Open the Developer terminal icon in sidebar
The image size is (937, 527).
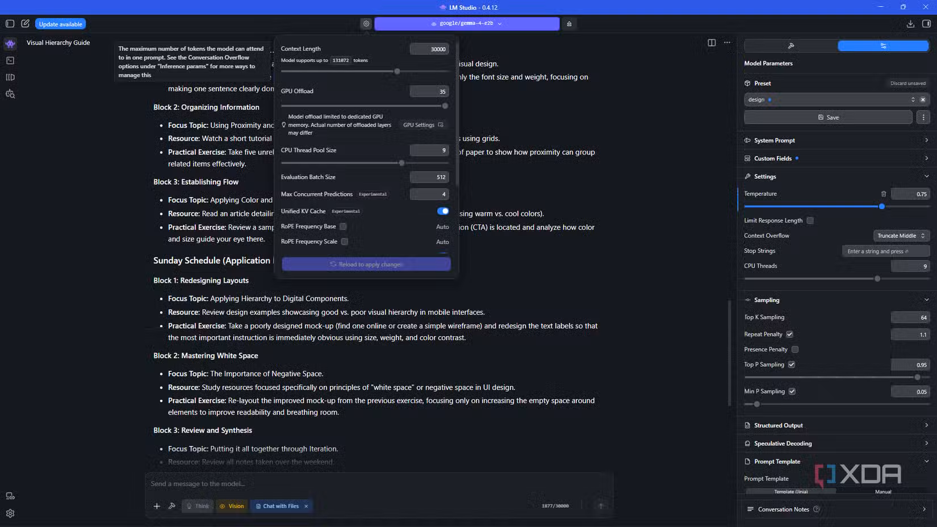10,60
